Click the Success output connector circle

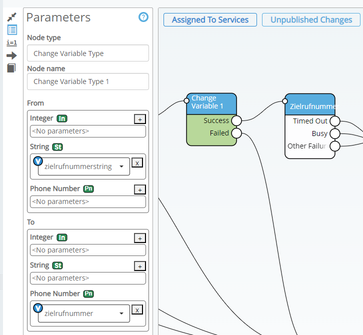point(236,120)
